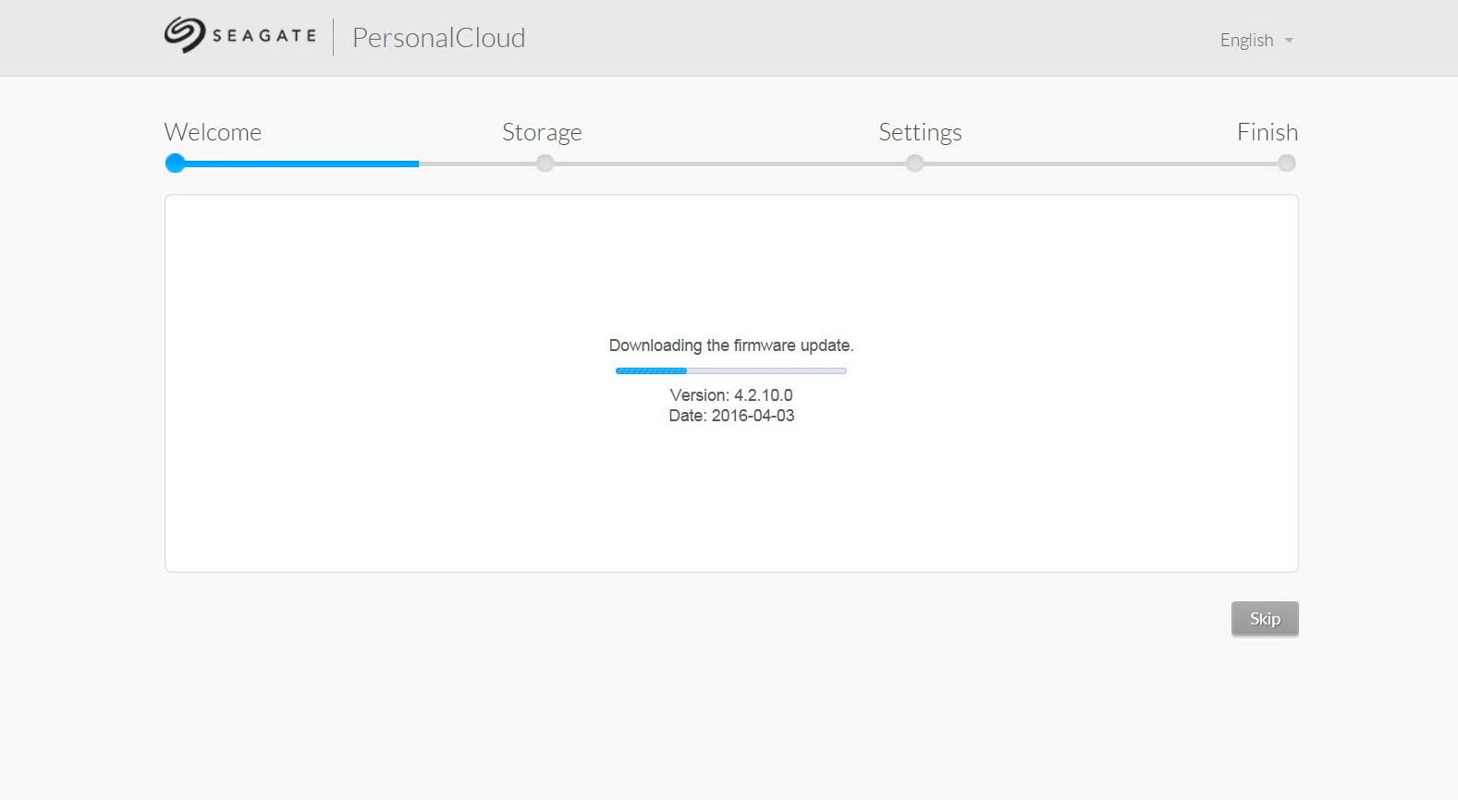1458x800 pixels.
Task: Click the Skip button
Action: click(1265, 619)
